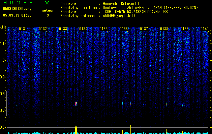Viewport: 212px width, 134px height.
Task: Click the HROFFT 1.0.0 title text
Action: [x=26, y=3]
